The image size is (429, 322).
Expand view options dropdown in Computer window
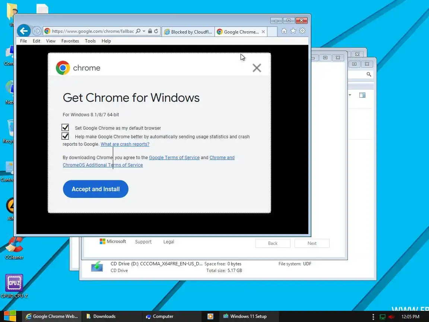[x=350, y=95]
